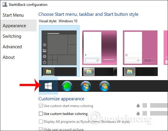Adjust taskbar coloring opacity slider
Viewport: 168px width, 131px height.
159,113
